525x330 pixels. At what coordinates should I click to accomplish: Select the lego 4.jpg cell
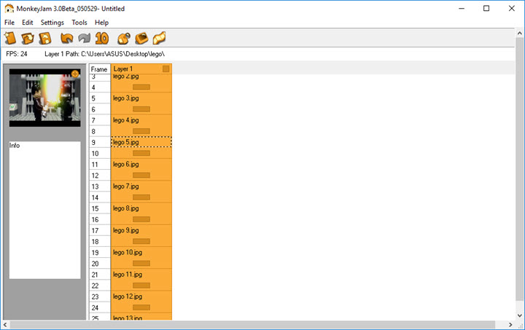141,120
